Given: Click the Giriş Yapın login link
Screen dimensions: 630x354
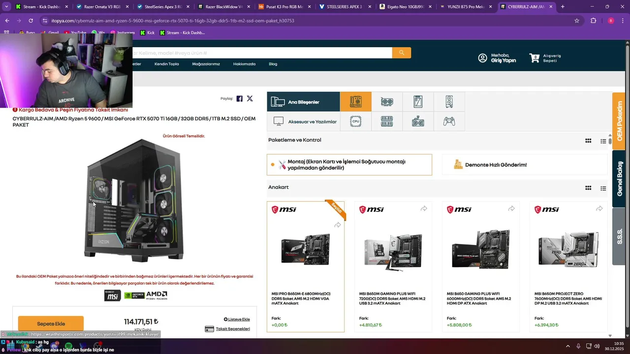Looking at the screenshot, I should (x=503, y=60).
